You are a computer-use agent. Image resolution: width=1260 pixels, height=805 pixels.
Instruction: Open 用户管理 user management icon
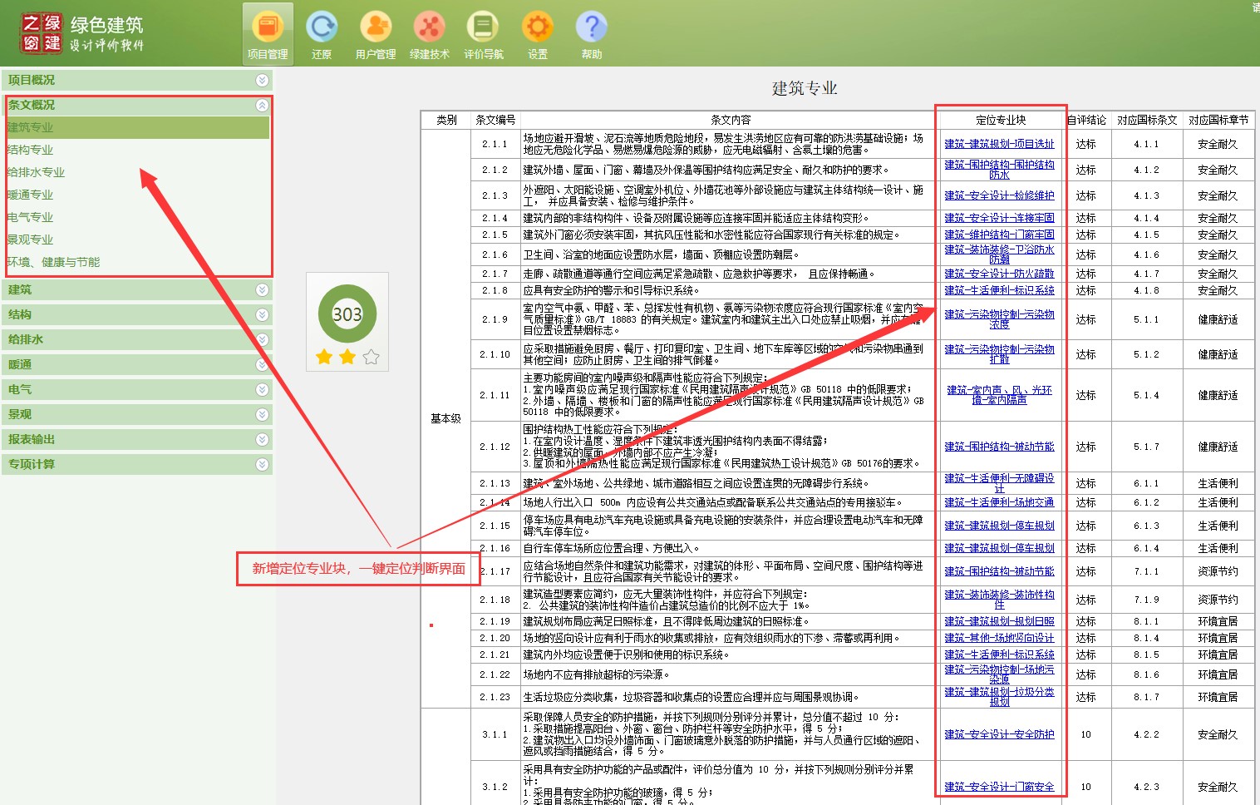click(376, 34)
